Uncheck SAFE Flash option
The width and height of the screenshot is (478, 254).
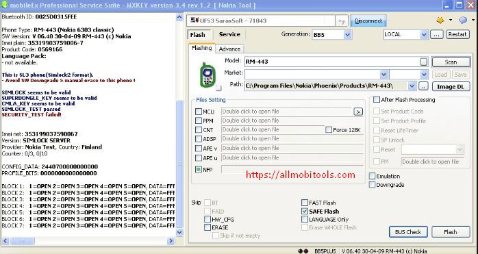305,211
